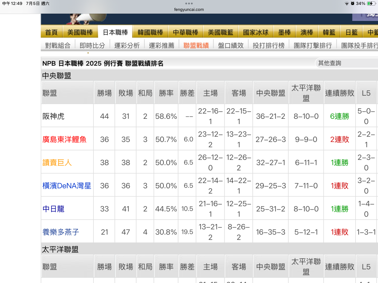Click the 6連勝 streak for 阪神虎
The width and height of the screenshot is (378, 283).
(x=339, y=116)
